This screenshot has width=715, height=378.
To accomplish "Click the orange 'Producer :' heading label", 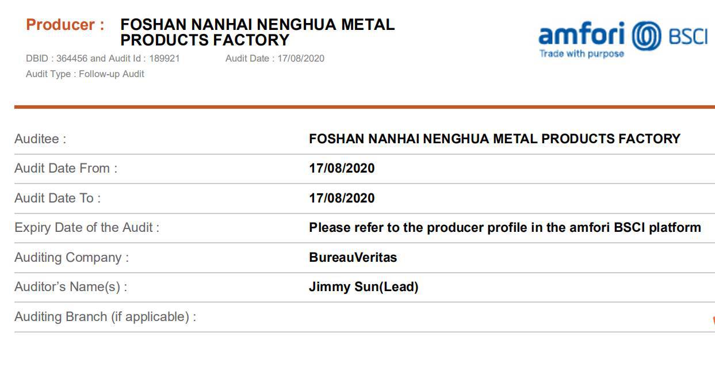I will click(x=65, y=25).
